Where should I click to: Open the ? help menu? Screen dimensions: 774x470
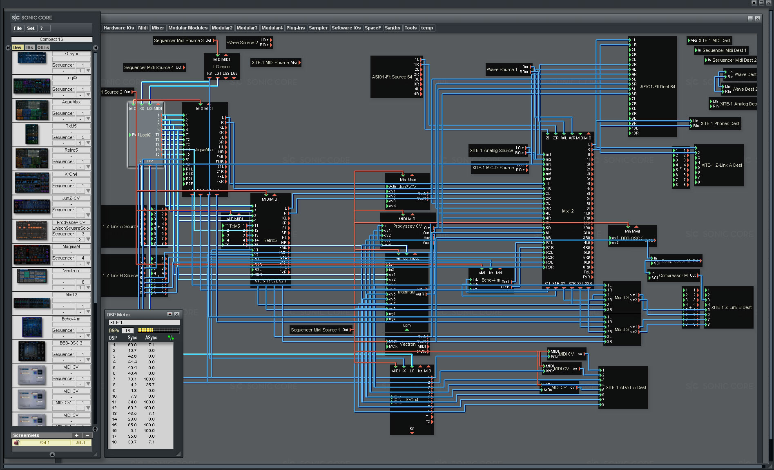44,28
